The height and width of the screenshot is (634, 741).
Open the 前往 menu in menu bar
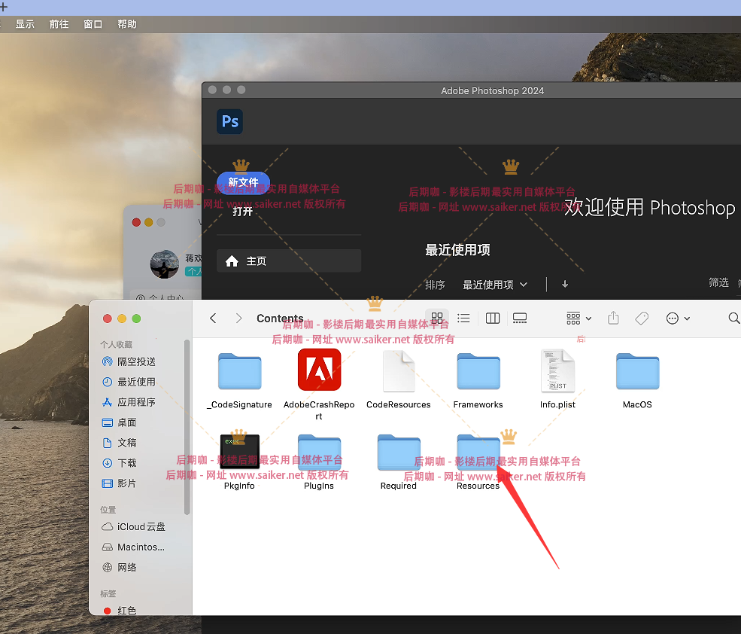click(x=59, y=24)
